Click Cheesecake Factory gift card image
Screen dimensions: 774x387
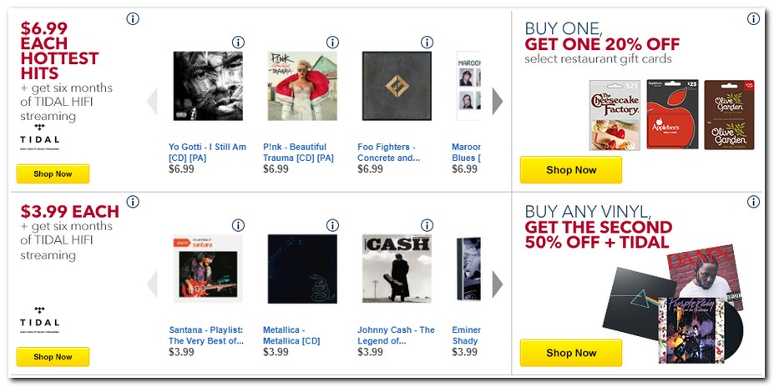click(x=615, y=115)
